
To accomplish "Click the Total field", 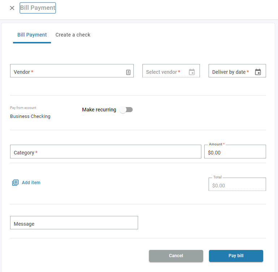I will [237, 185].
